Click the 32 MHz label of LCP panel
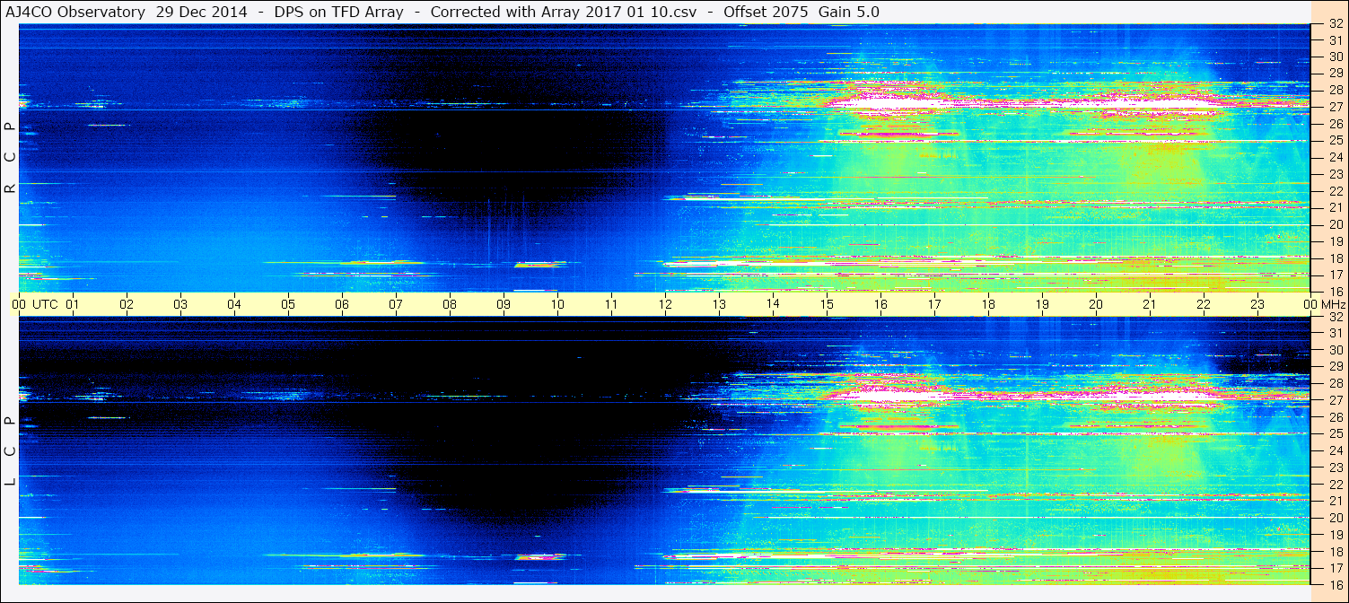 (x=1335, y=317)
